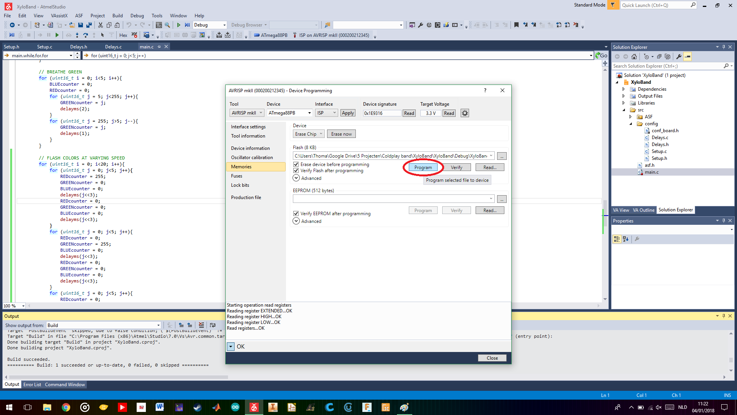Screen dimensions: 737x415
Task: Click the Save All toolbar icon
Action: click(x=89, y=25)
